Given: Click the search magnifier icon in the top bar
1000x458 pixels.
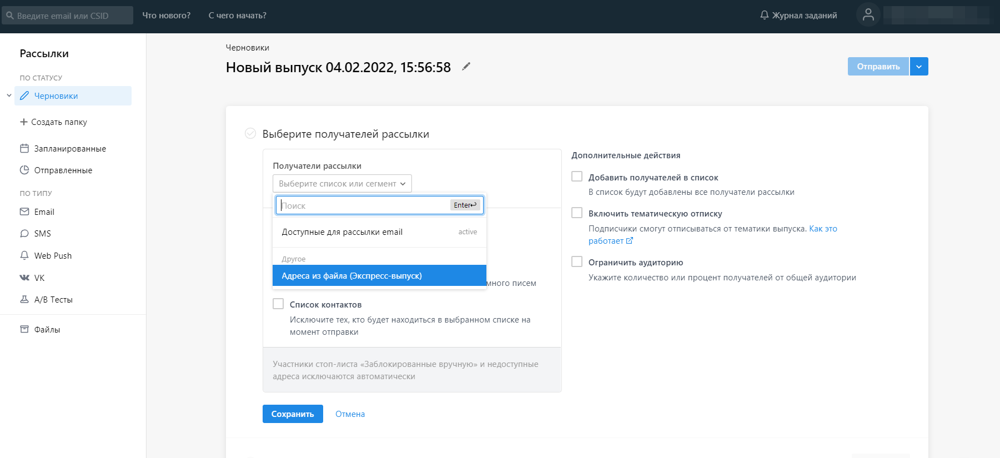Looking at the screenshot, I should pos(10,16).
